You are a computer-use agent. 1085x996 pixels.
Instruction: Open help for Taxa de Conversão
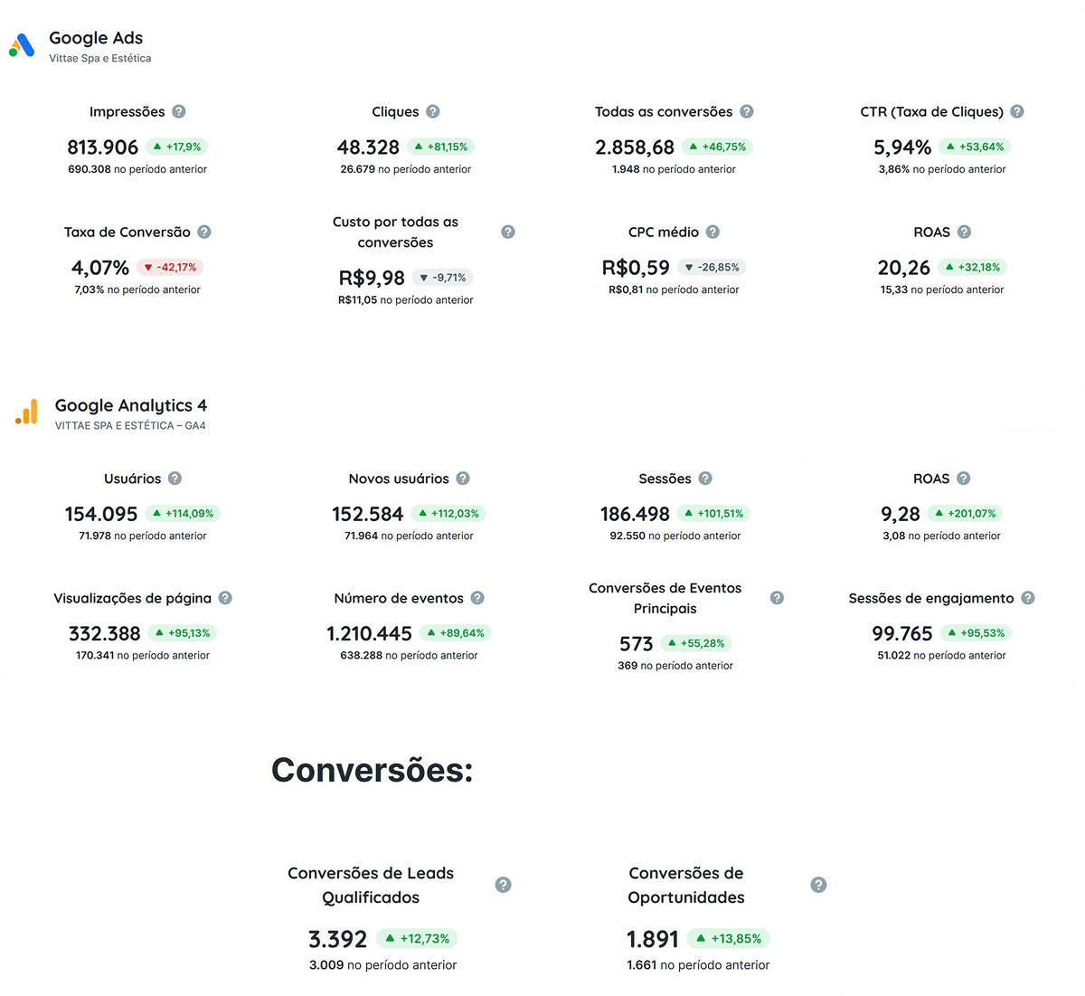pyautogui.click(x=206, y=232)
